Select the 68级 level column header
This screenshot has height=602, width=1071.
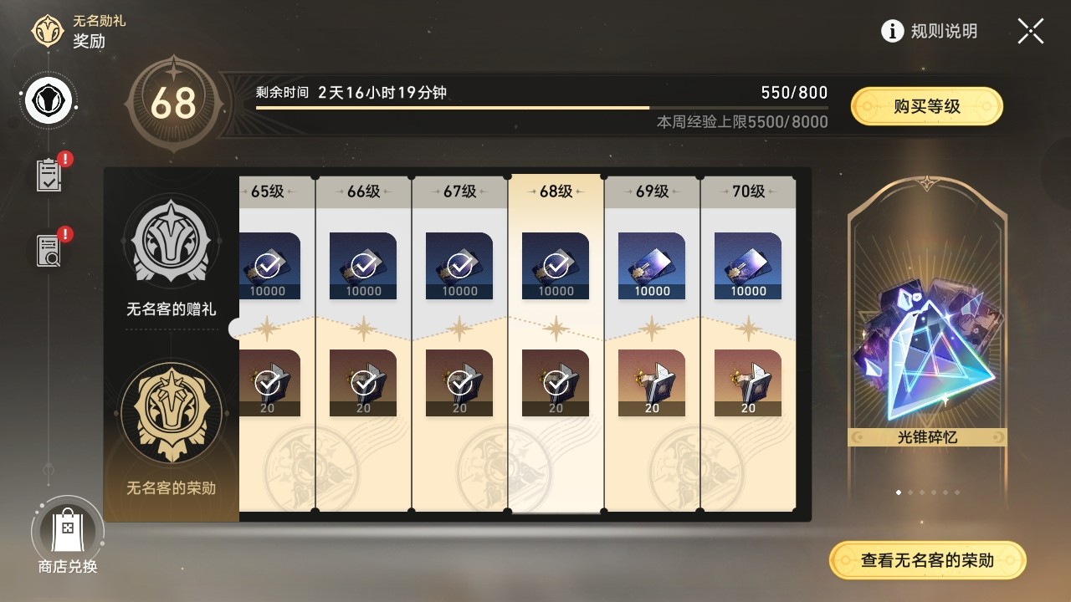tap(556, 191)
